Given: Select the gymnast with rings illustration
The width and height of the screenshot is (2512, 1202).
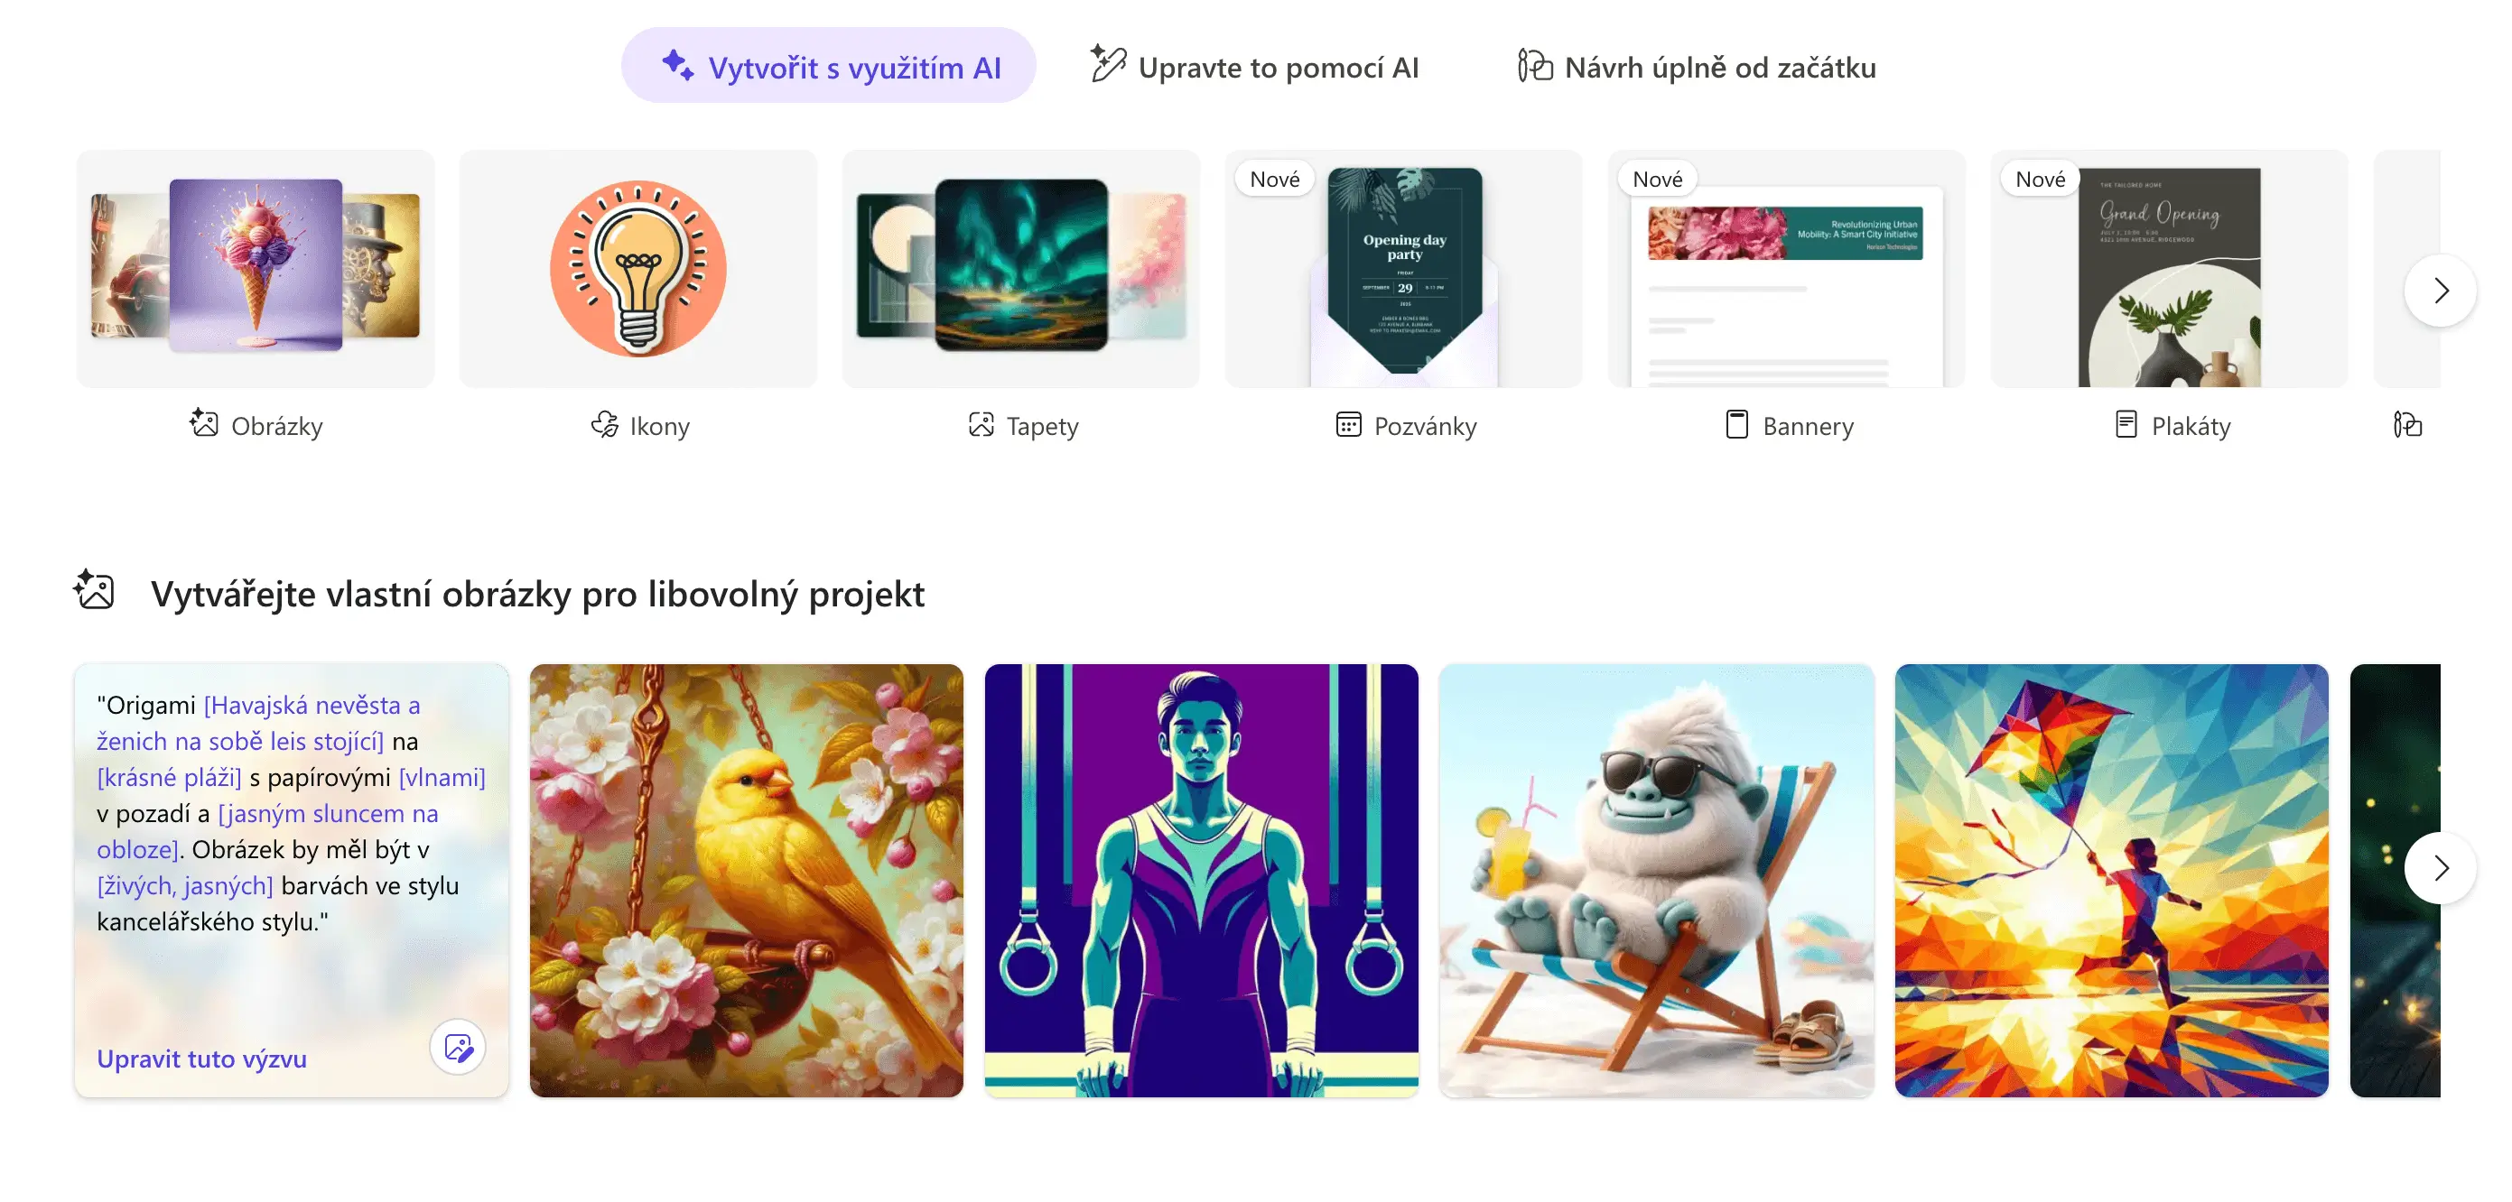Looking at the screenshot, I should [x=1202, y=881].
